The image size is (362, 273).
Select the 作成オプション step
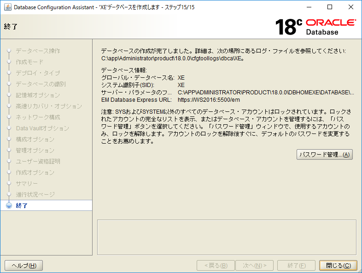[x=35, y=173]
